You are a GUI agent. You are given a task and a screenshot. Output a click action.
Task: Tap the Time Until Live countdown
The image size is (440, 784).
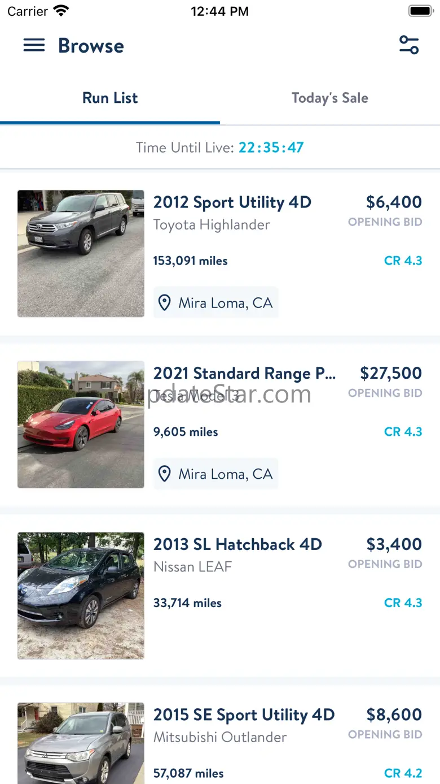pyautogui.click(x=220, y=148)
